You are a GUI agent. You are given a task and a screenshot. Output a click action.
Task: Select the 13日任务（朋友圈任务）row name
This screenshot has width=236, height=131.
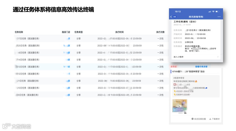pyautogui.click(x=27, y=67)
